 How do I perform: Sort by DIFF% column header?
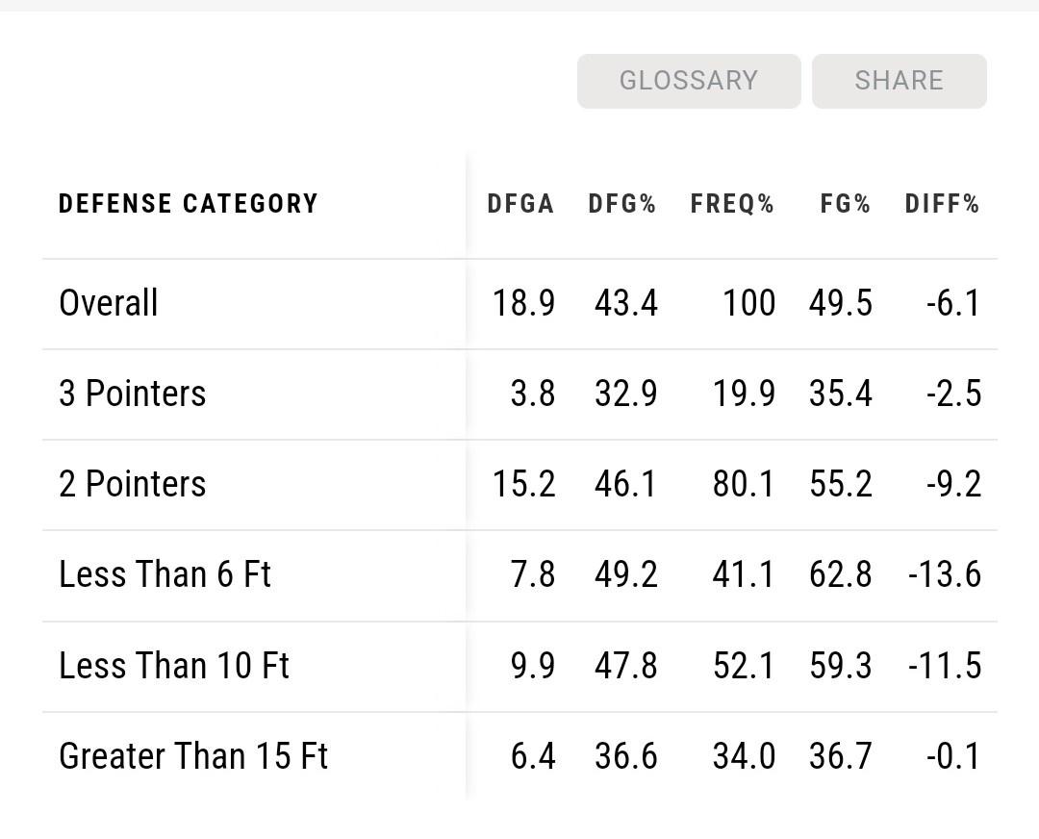(x=942, y=204)
